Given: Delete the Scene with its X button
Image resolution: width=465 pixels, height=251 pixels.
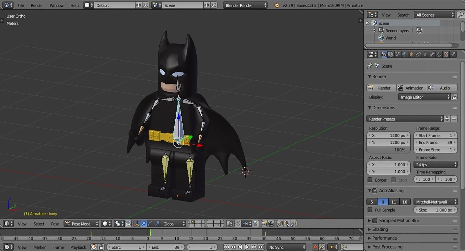Looking at the screenshot, I should 214,5.
